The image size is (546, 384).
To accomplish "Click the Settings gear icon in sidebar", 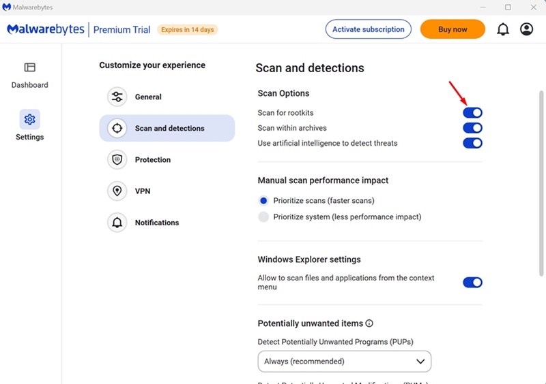I will tap(29, 120).
